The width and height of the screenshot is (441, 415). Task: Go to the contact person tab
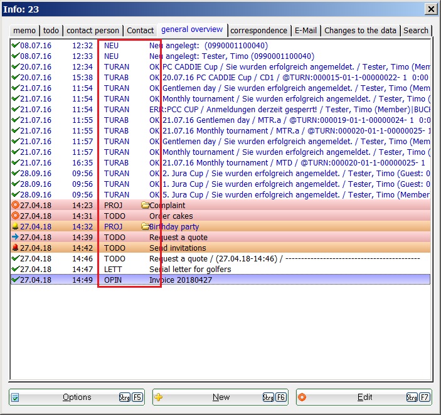pos(92,31)
